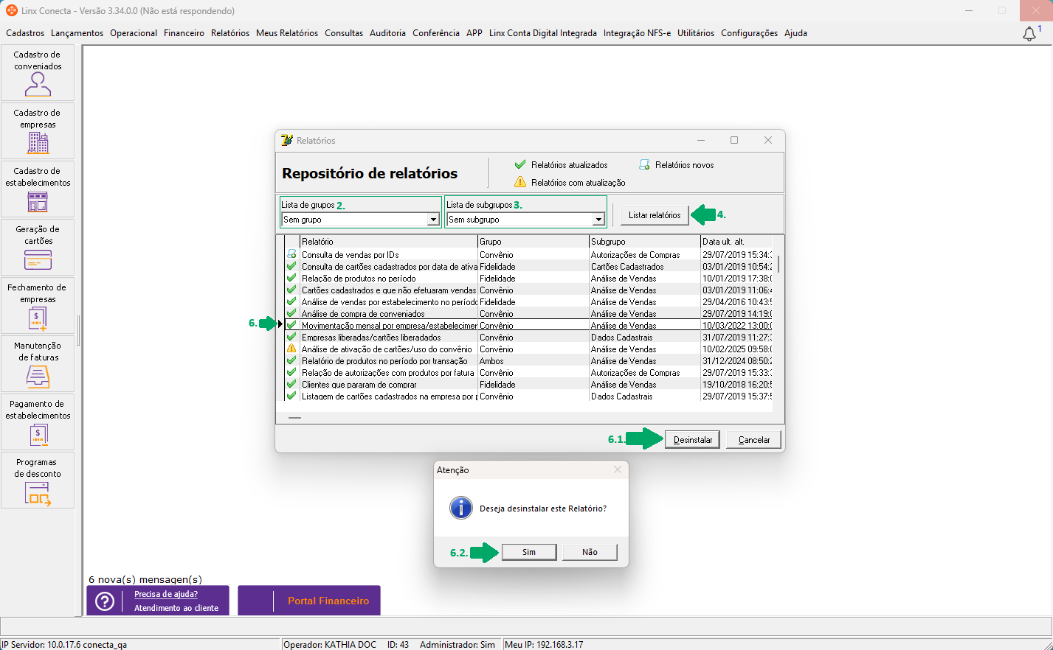Sort by the Relatório column header
Image resolution: width=1053 pixels, height=650 pixels.
tap(389, 242)
